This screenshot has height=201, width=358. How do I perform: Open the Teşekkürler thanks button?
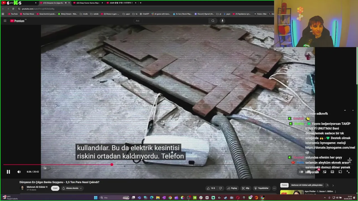point(261,188)
